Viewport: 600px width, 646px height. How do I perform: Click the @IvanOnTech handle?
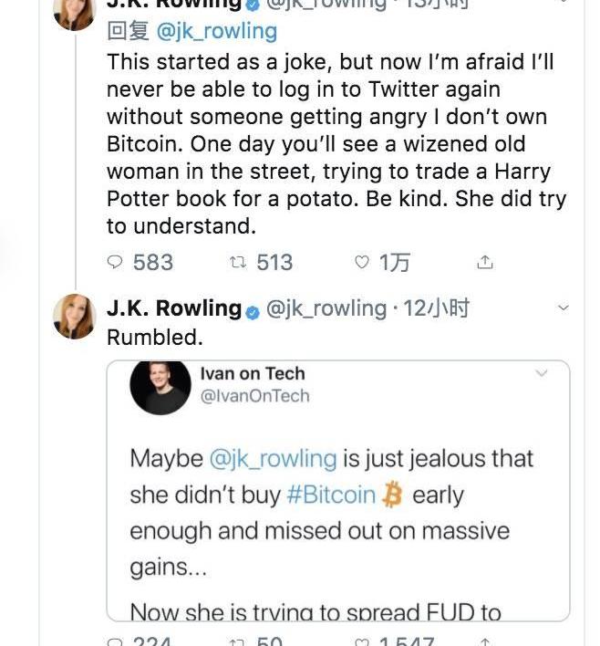tap(255, 395)
